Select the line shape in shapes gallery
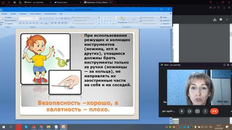This screenshot has height=130, width=232. pos(102,18)
